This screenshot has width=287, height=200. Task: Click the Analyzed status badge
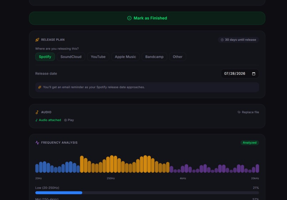point(250,143)
